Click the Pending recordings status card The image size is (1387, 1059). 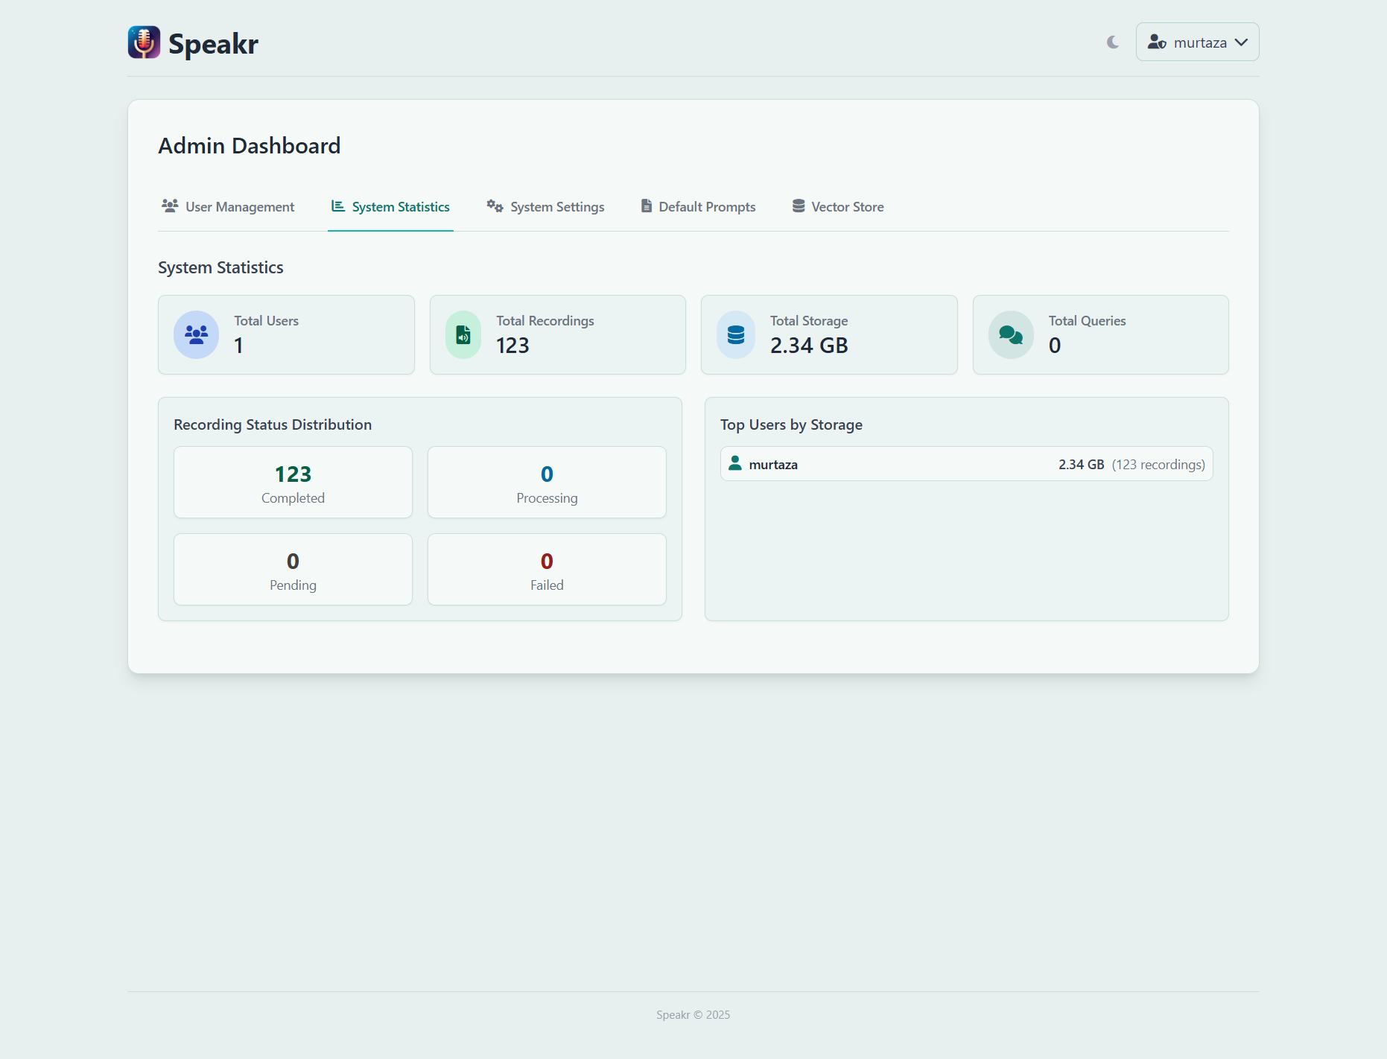pyautogui.click(x=293, y=570)
